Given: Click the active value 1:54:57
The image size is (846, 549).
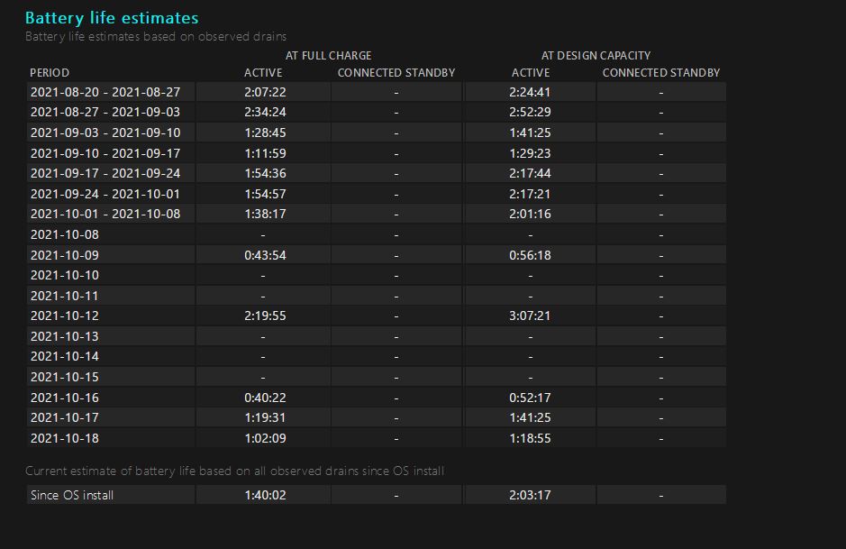Looking at the screenshot, I should click(x=265, y=193).
